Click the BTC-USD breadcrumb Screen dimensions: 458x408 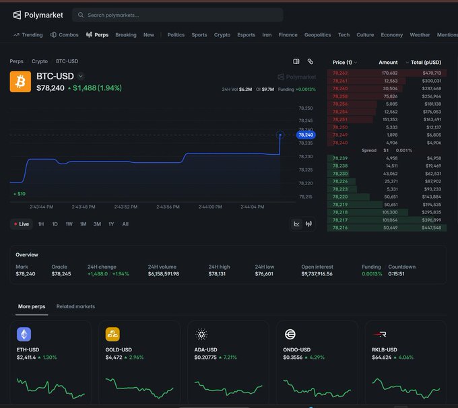(x=67, y=61)
